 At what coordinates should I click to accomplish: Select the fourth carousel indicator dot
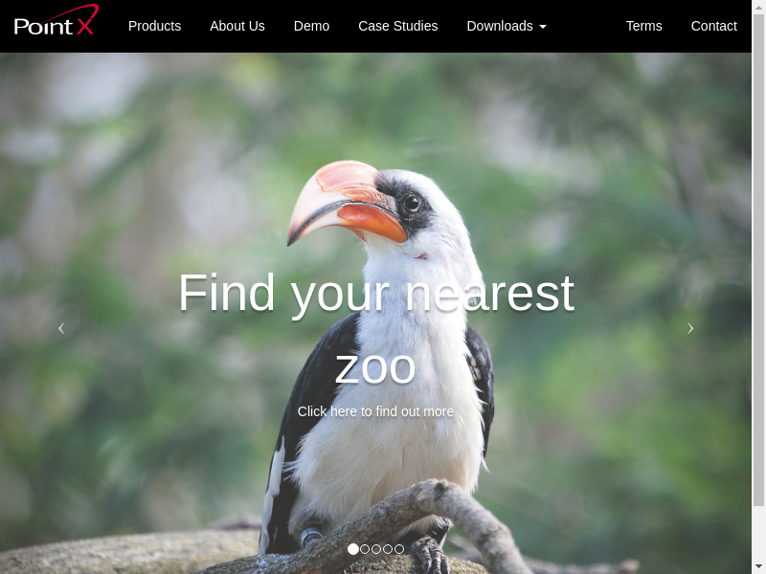click(388, 549)
